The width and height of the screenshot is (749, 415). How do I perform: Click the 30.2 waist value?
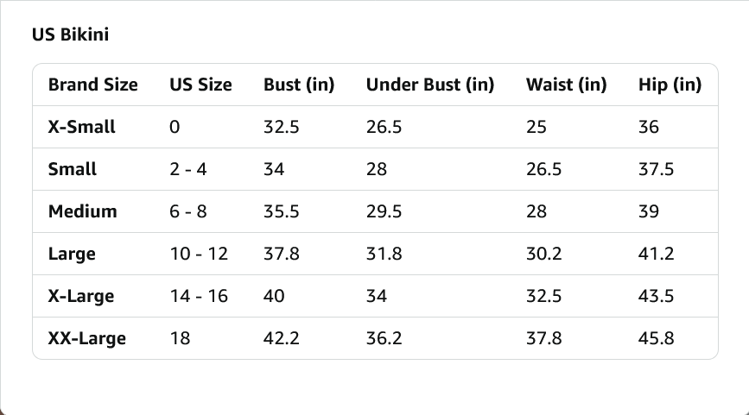[x=544, y=254]
